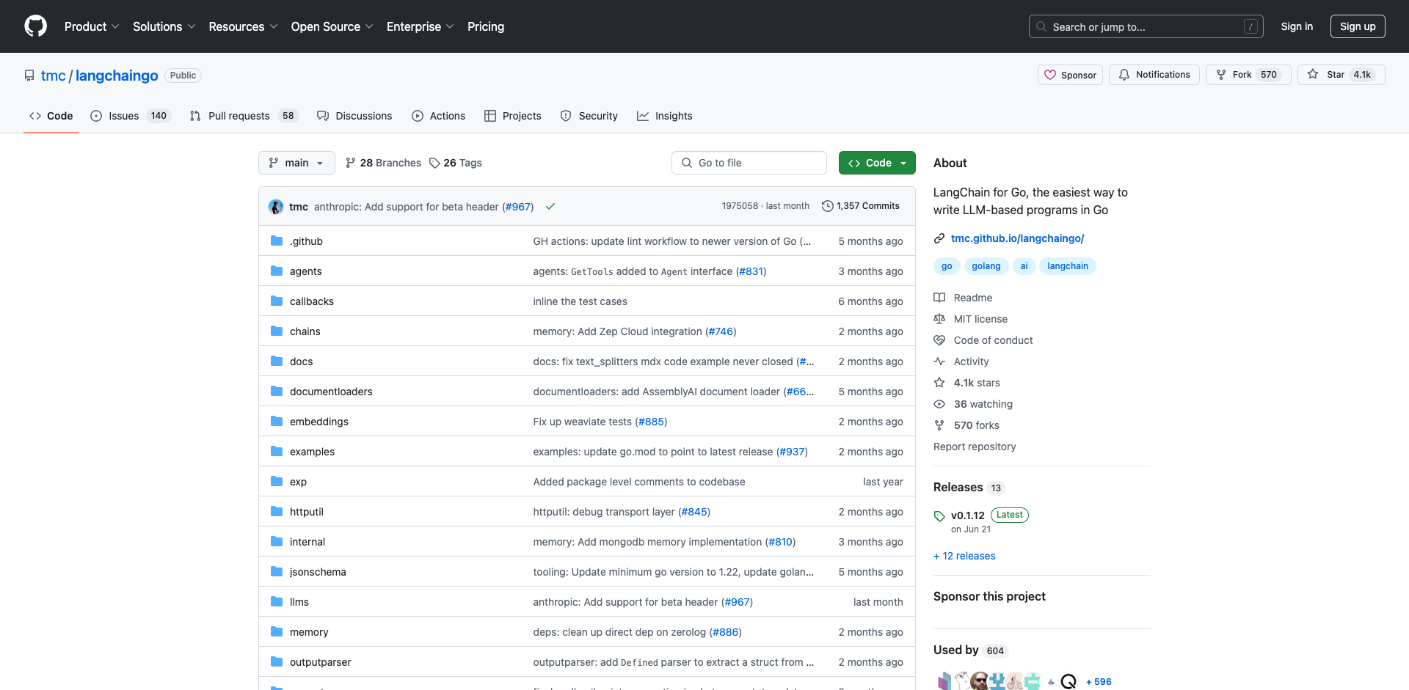The width and height of the screenshot is (1409, 690).
Task: Open pull request #746 link
Action: tap(721, 331)
